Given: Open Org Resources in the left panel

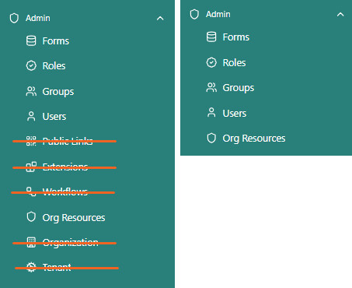Looking at the screenshot, I should tap(74, 218).
